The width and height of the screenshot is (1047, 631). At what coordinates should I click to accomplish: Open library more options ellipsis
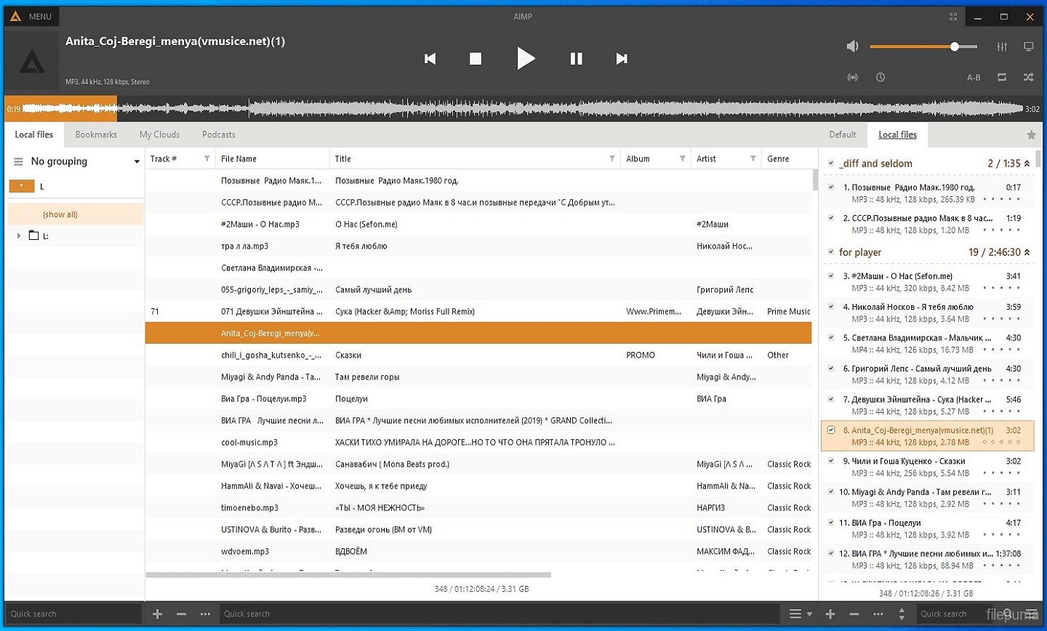click(206, 614)
